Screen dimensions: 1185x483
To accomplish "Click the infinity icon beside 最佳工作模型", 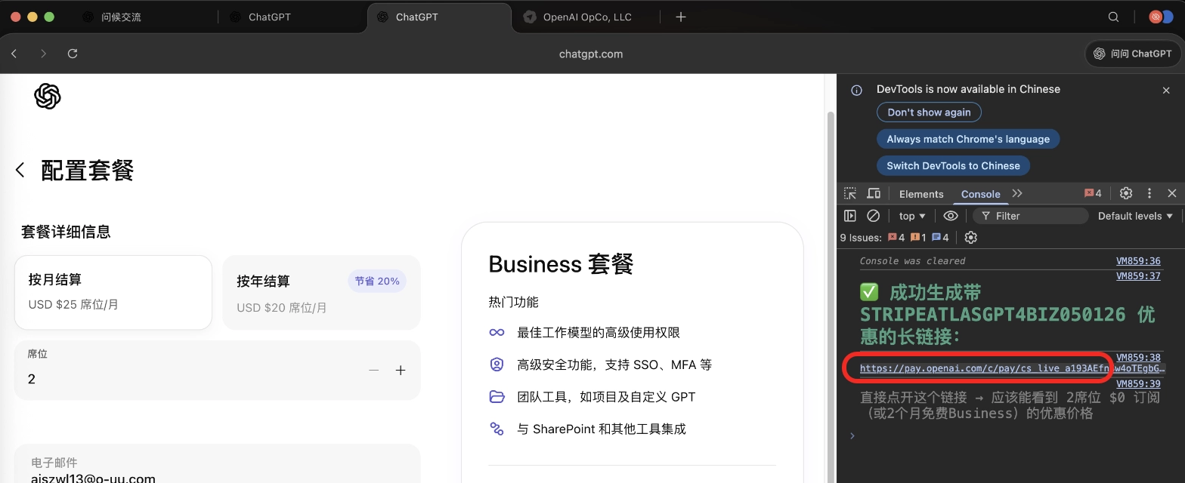I will click(497, 332).
